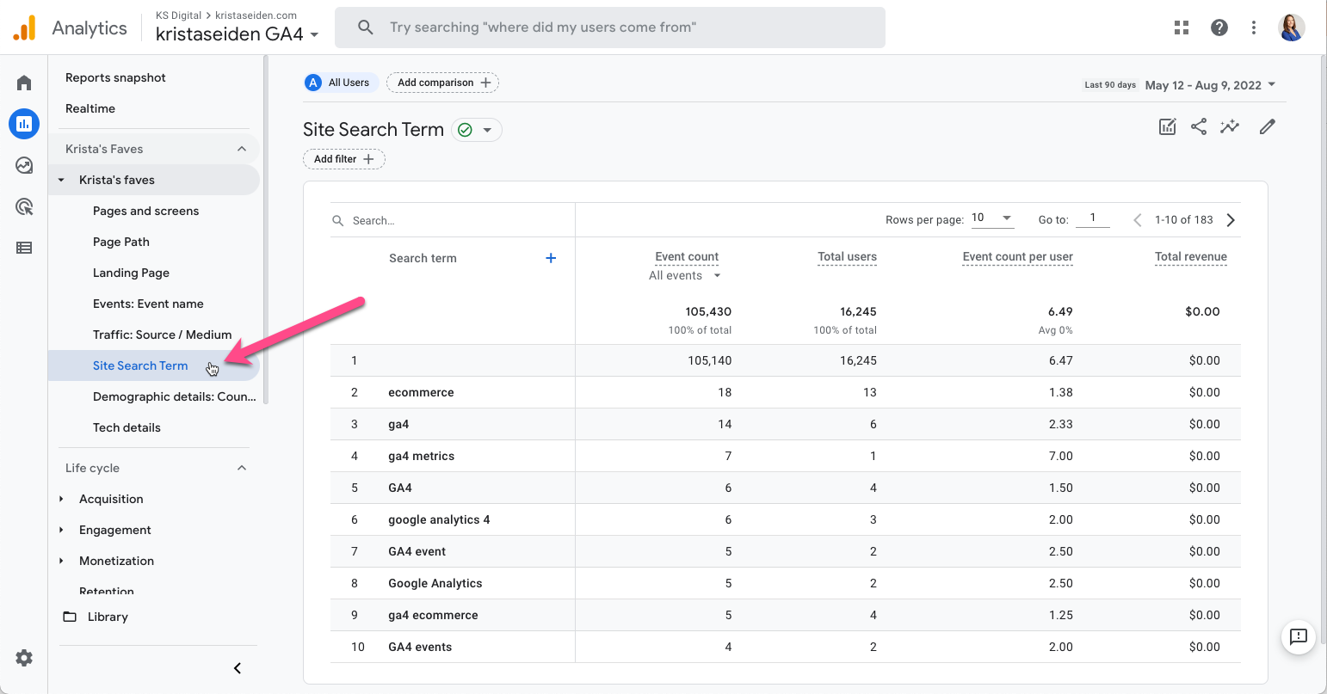The height and width of the screenshot is (694, 1327).
Task: Click the Share this report icon
Action: [1199, 127]
